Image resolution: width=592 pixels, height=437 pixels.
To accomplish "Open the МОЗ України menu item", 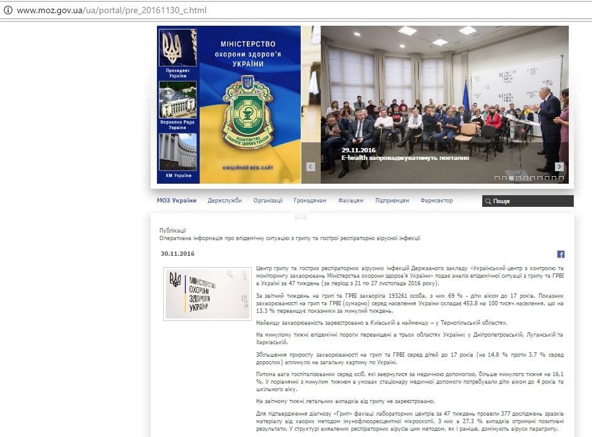I will 176,201.
